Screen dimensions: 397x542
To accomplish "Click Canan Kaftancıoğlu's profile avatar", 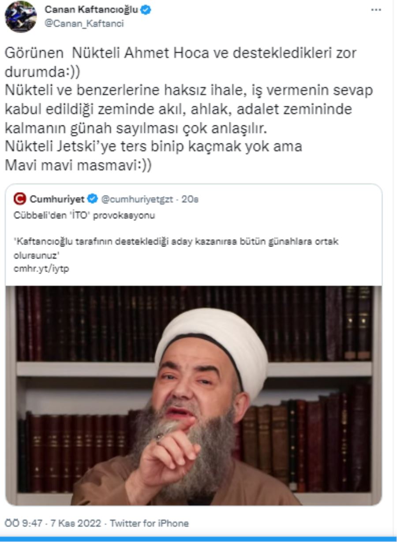I will point(20,17).
